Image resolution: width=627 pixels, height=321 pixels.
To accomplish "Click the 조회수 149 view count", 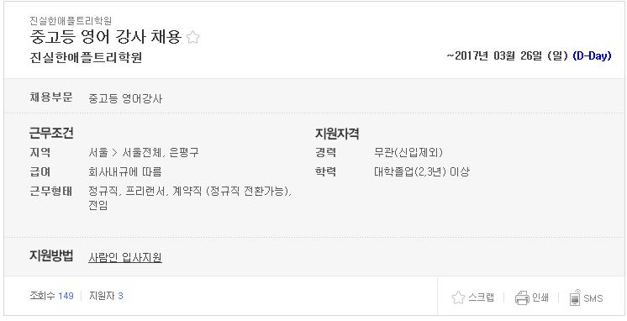I will (51, 296).
